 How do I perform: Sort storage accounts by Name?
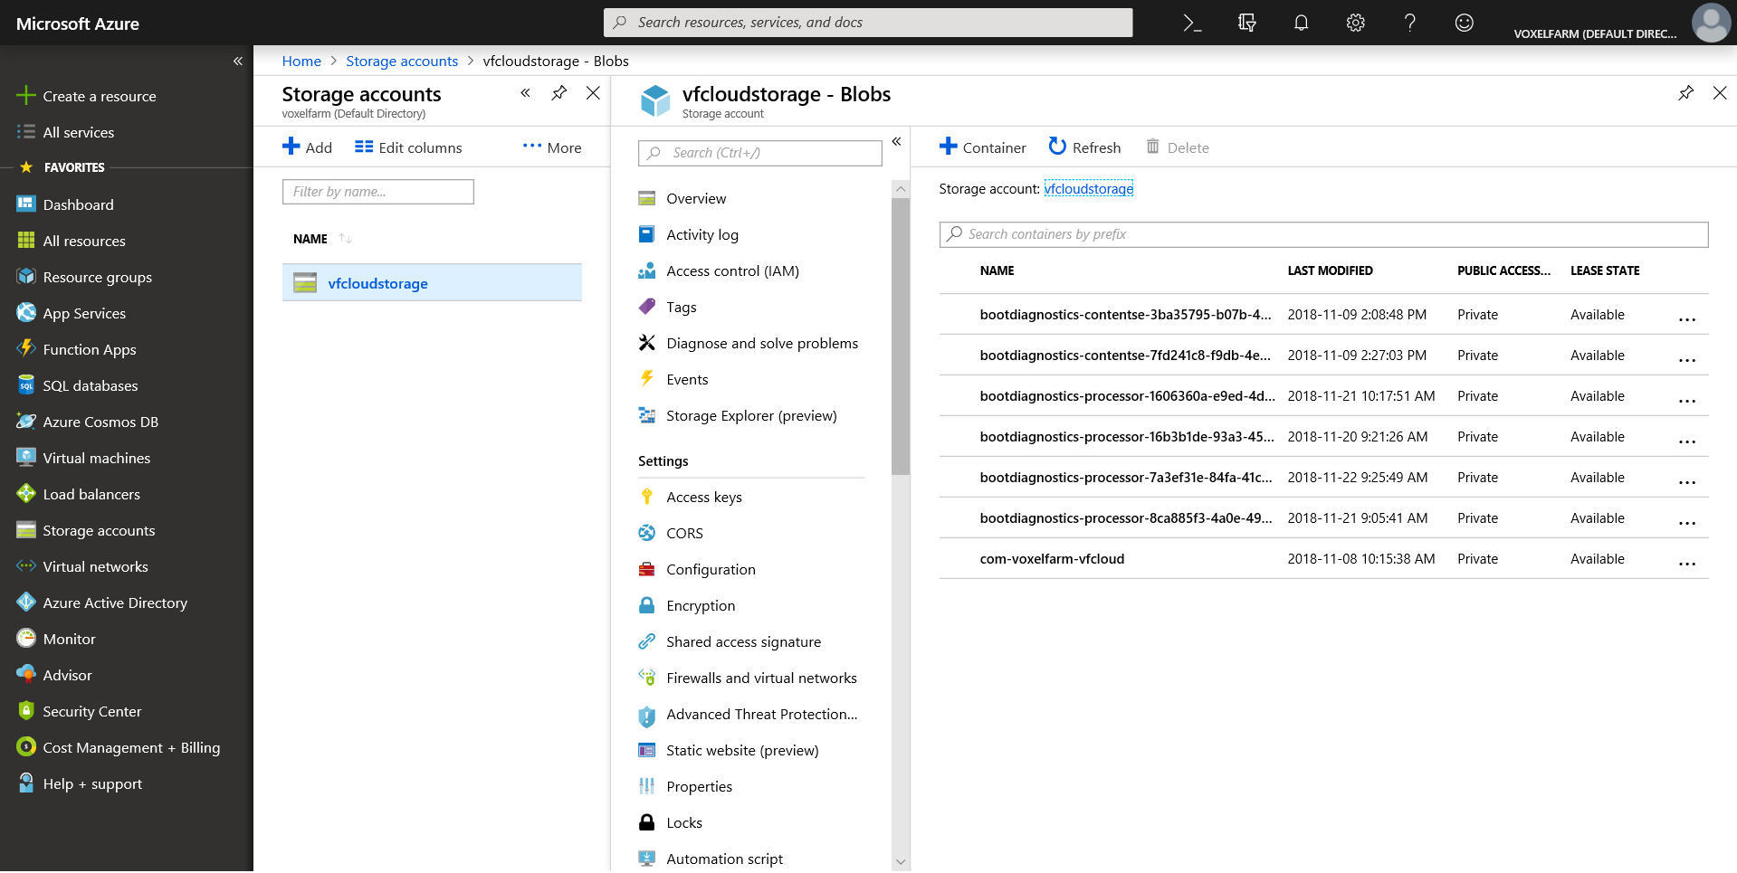[x=321, y=239]
